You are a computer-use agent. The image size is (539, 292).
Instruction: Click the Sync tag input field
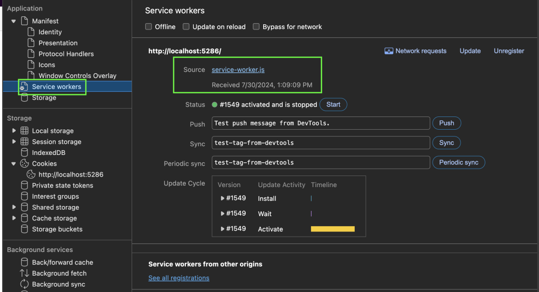click(x=321, y=143)
